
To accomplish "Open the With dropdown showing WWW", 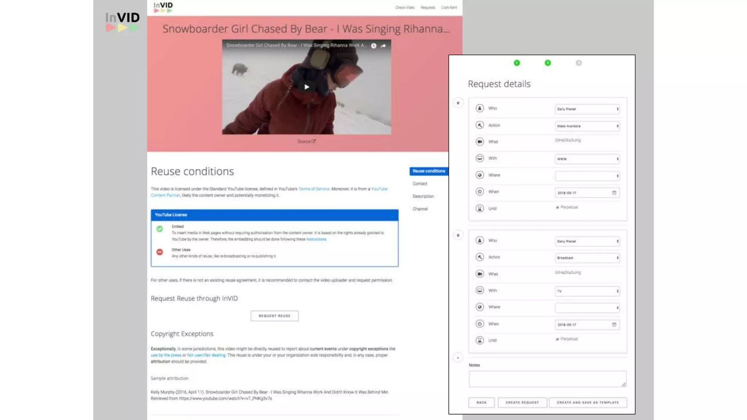I will pos(587,159).
